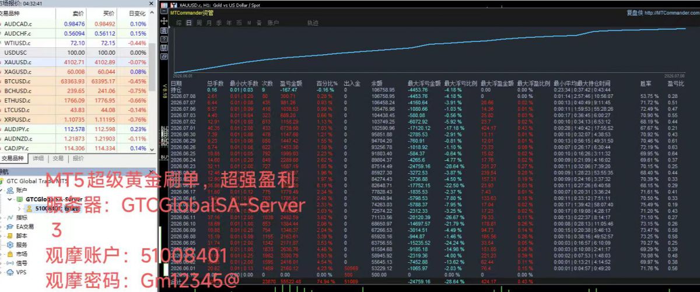Click the VPS cloud icon in navigator
Screen dimensions: 700x292
point(10,272)
